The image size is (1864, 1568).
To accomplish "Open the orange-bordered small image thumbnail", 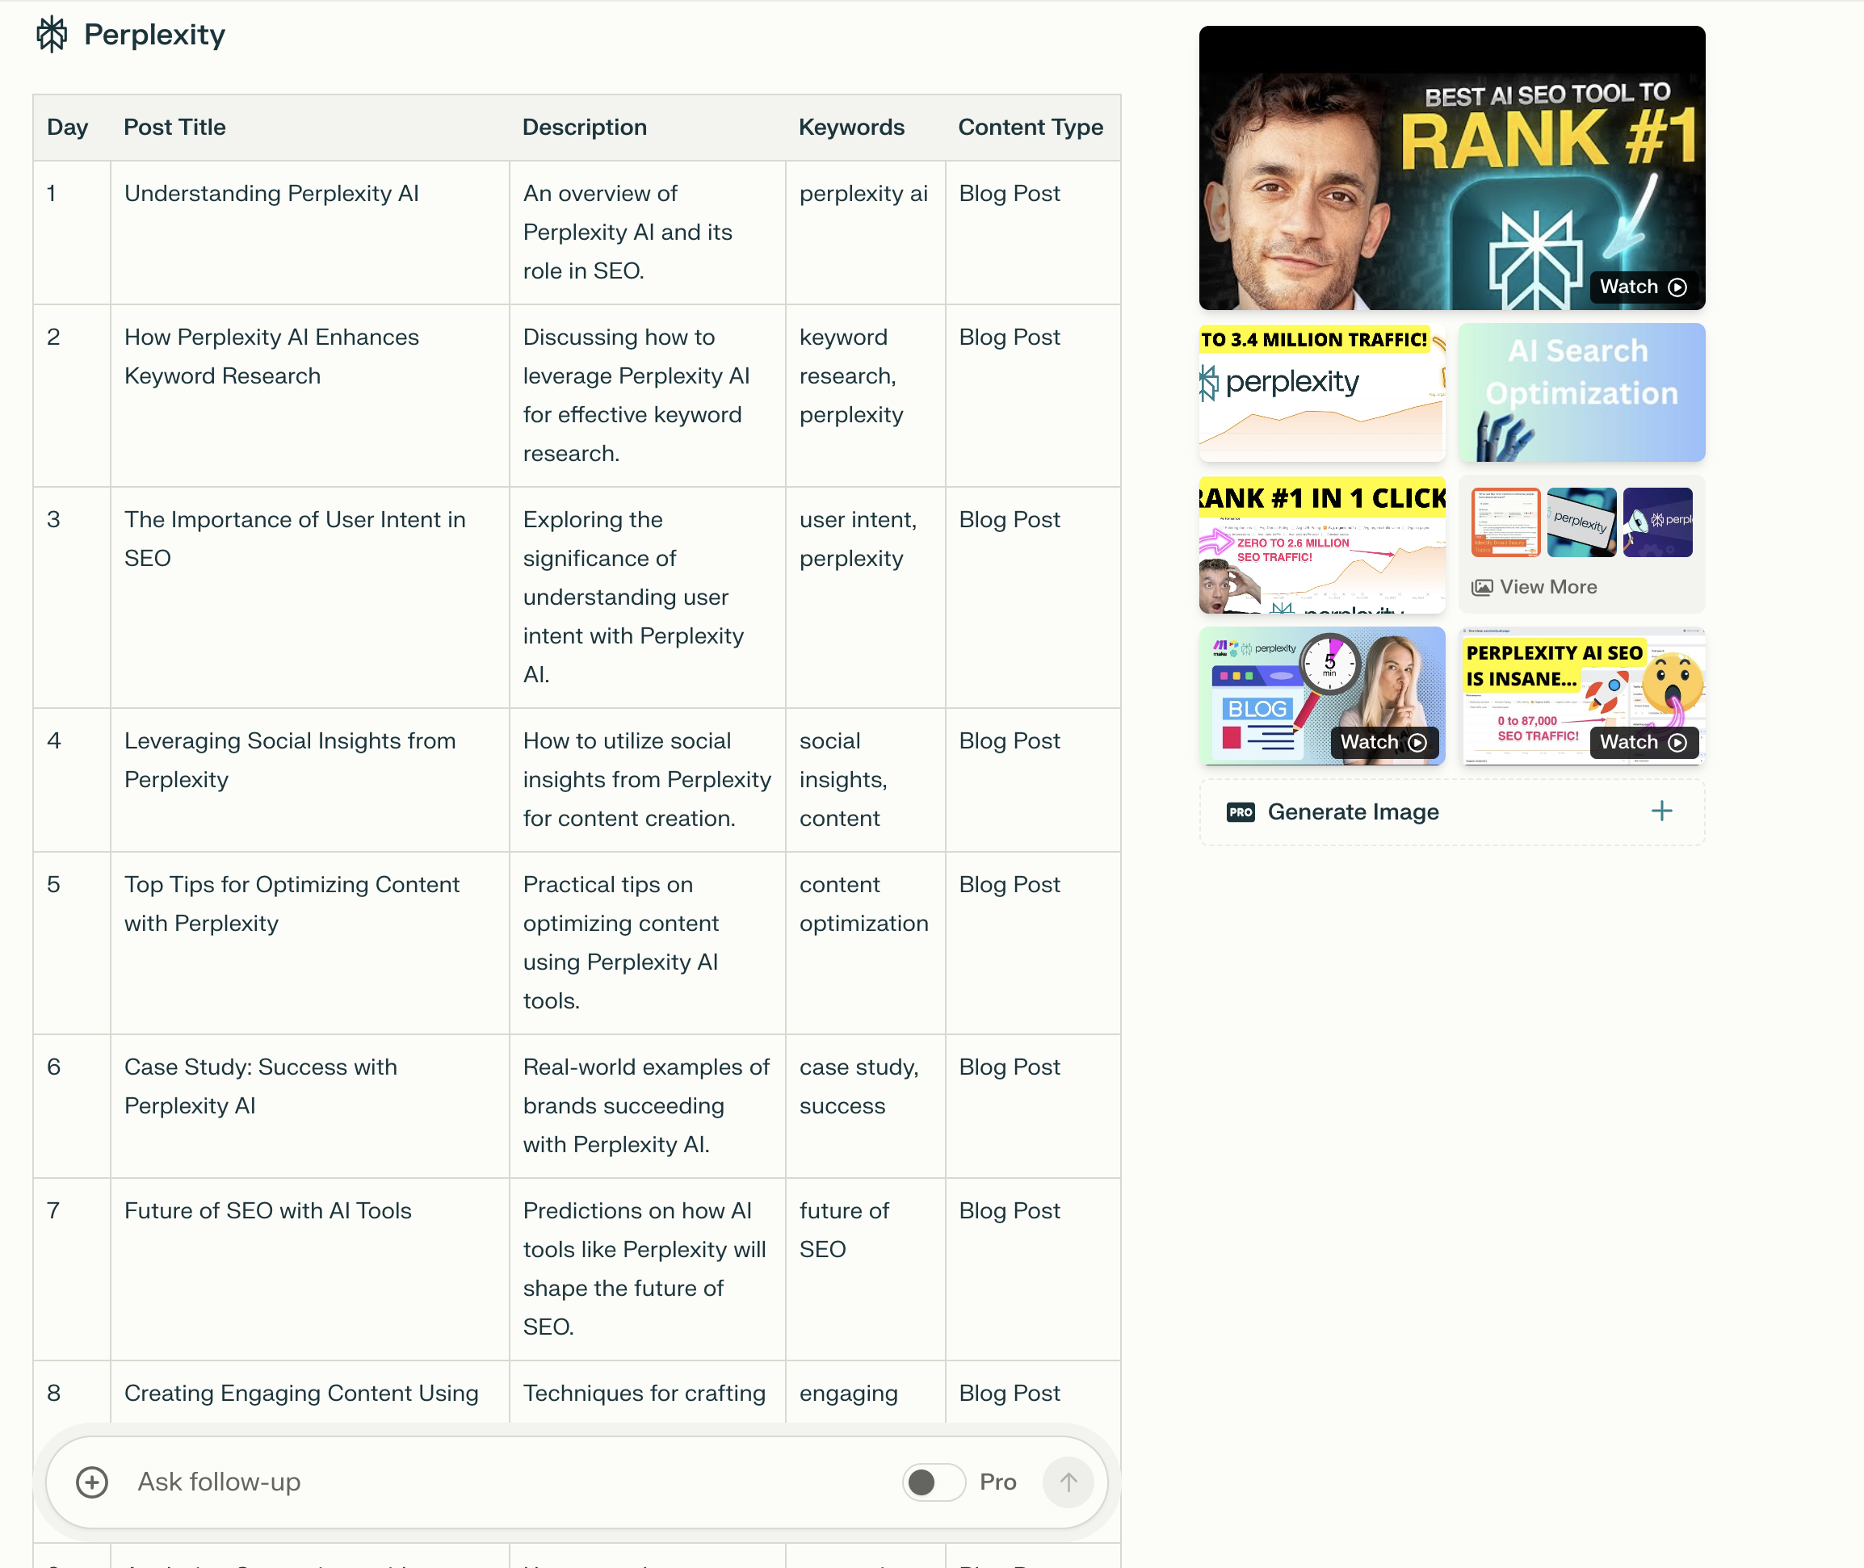I will 1505,522.
